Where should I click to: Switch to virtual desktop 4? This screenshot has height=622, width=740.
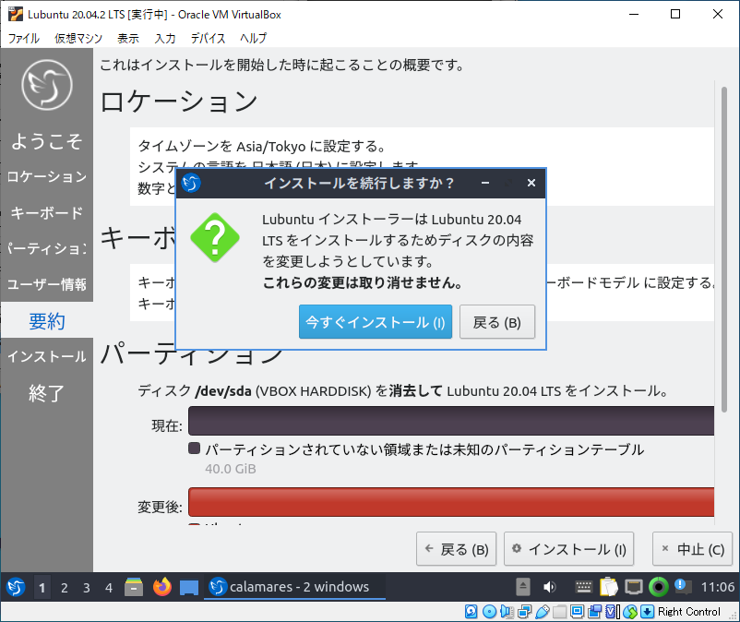[109, 588]
